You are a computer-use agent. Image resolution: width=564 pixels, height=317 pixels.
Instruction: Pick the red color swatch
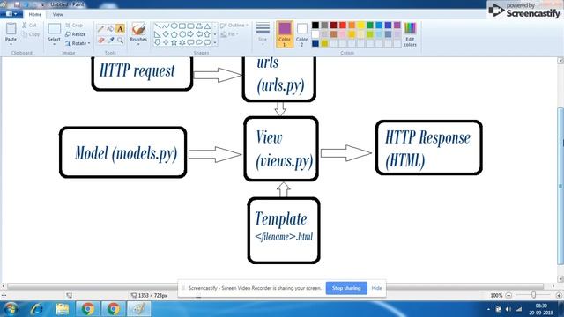pos(343,25)
